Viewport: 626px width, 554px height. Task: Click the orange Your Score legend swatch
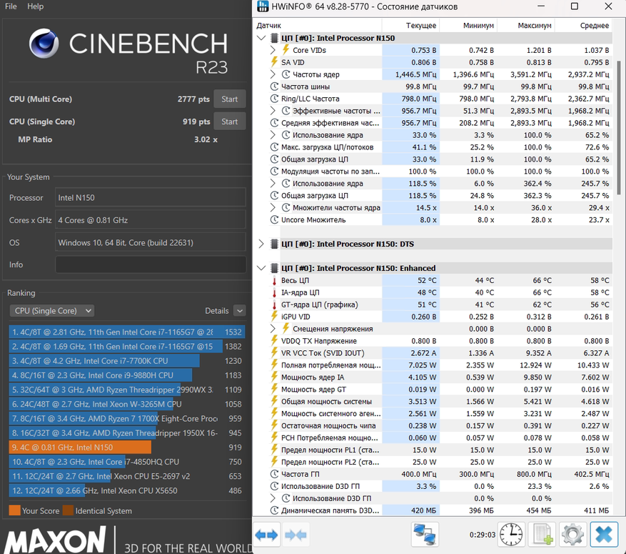tap(15, 510)
